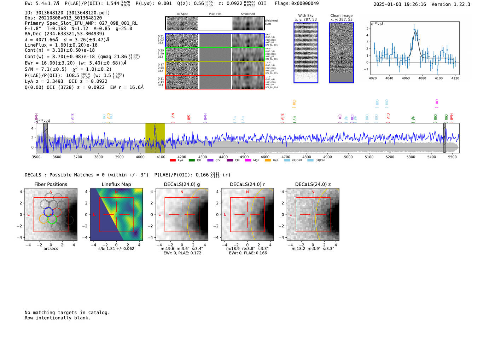Click the s/b: 1.81 +/- 0.062 caption
Image resolution: width=495 pixels, height=337 pixels.
116,249
